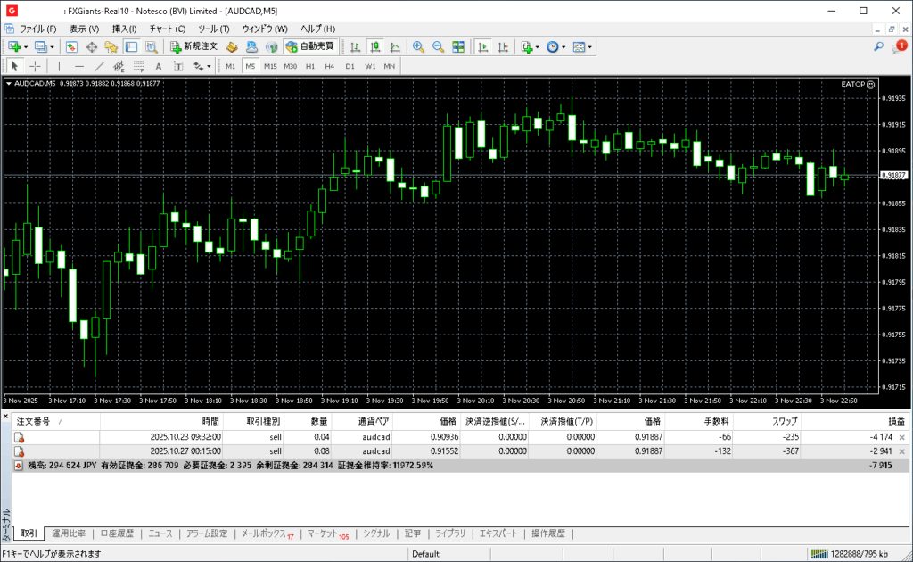Switch chart to candlestick display mode
The image size is (913, 562).
point(374,46)
